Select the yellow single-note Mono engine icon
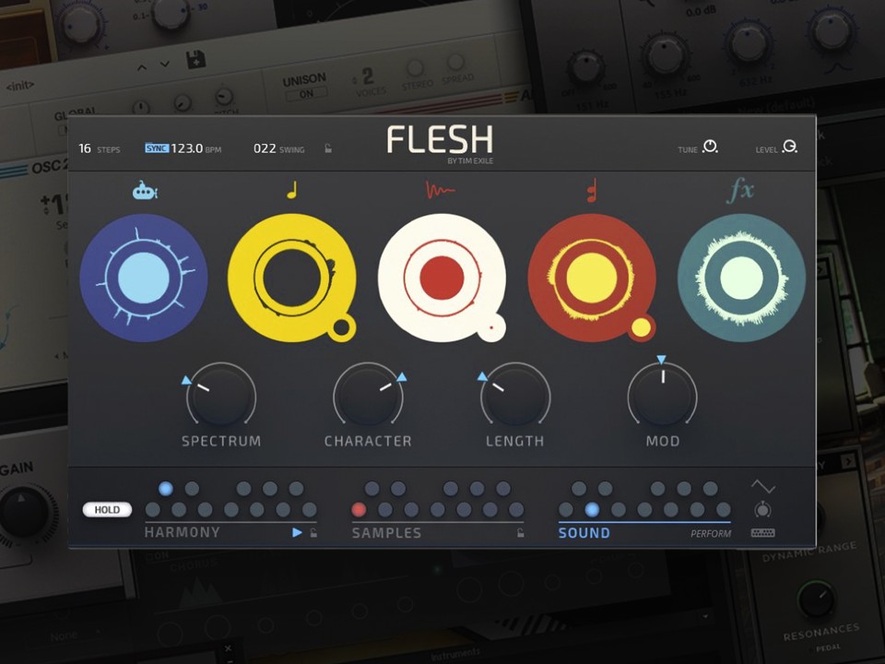Screen dimensions: 885x664 click(x=292, y=190)
